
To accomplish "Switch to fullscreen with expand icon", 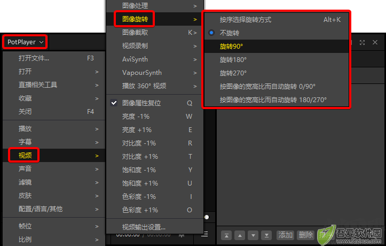I will tap(362, 42).
